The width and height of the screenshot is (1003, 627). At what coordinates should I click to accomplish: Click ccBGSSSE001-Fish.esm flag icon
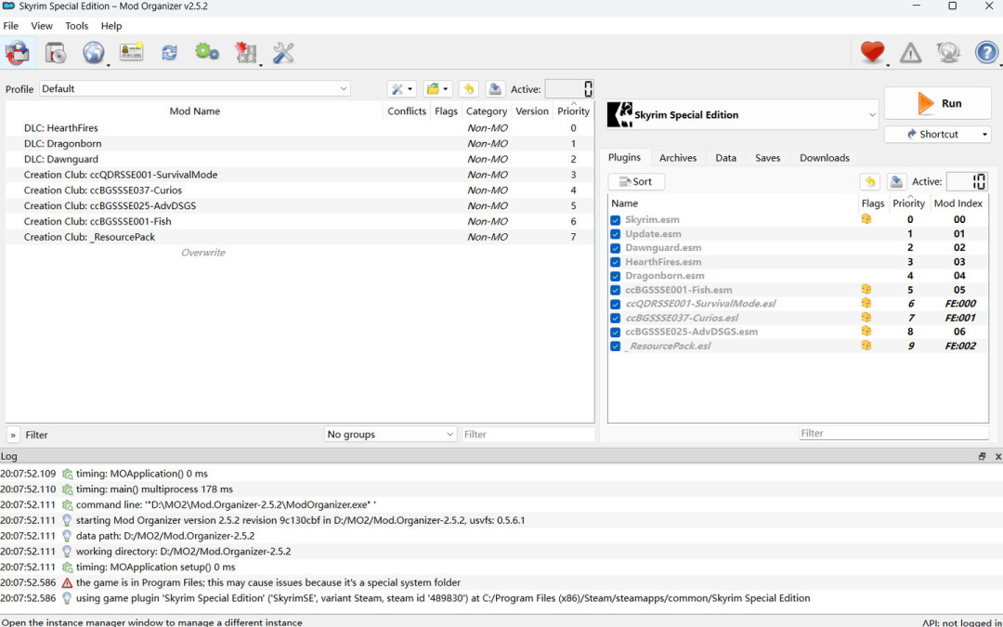(866, 289)
